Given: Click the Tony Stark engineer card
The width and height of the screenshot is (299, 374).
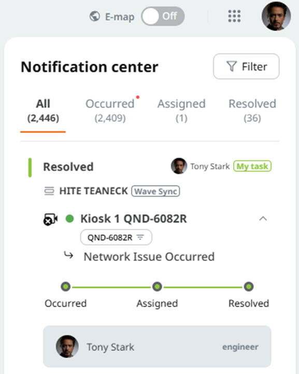Looking at the screenshot, I should pos(157,347).
